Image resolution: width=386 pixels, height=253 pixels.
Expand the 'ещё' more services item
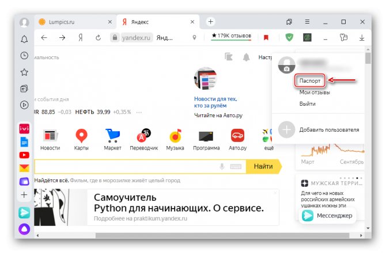coord(267,140)
